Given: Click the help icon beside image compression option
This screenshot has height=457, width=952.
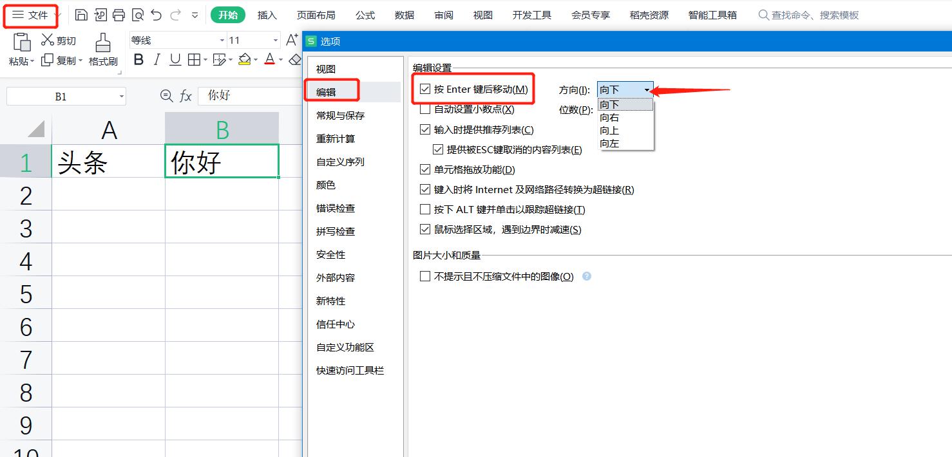Looking at the screenshot, I should [x=586, y=277].
